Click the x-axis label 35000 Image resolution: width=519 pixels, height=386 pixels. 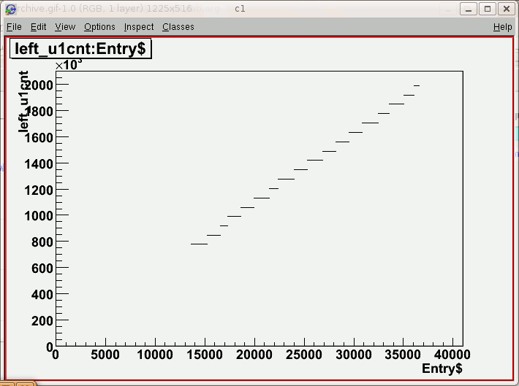pyautogui.click(x=403, y=355)
